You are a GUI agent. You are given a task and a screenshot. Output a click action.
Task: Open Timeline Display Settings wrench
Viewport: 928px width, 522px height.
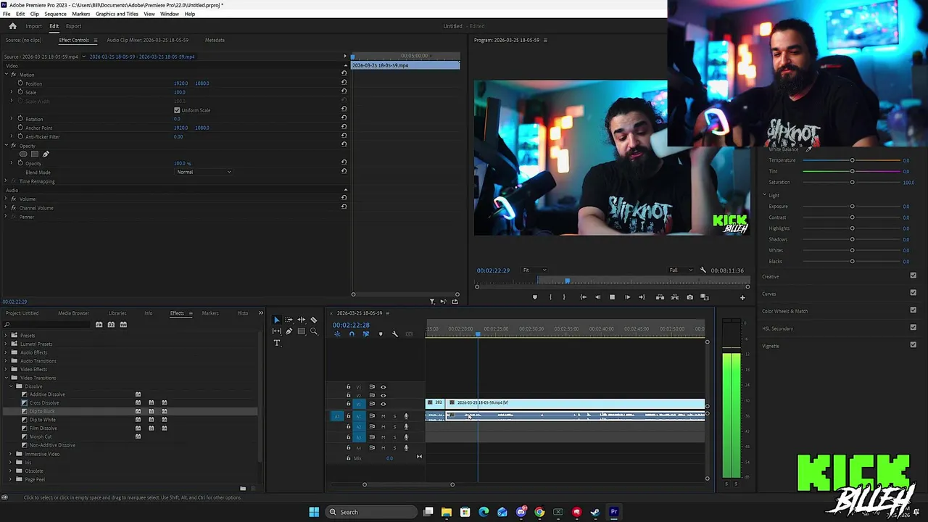click(394, 334)
